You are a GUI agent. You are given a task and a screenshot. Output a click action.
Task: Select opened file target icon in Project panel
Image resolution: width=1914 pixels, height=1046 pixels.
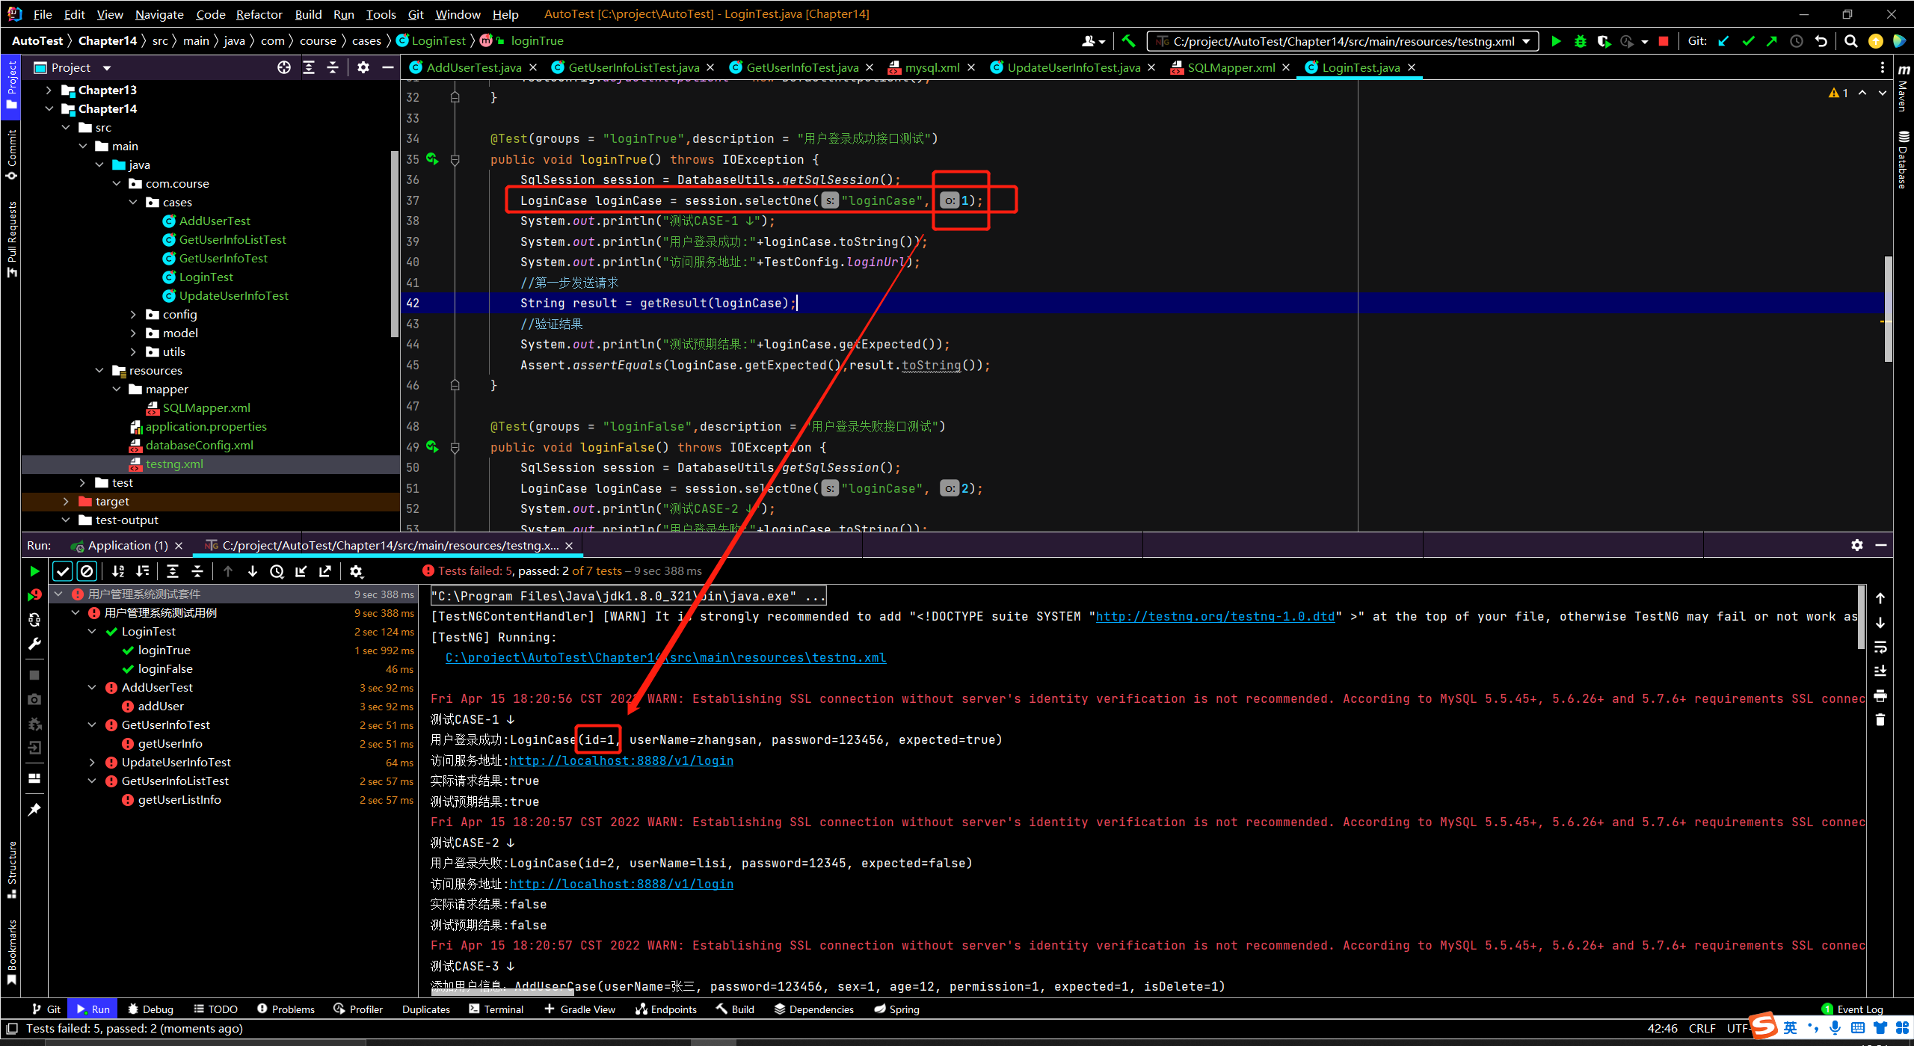click(284, 67)
